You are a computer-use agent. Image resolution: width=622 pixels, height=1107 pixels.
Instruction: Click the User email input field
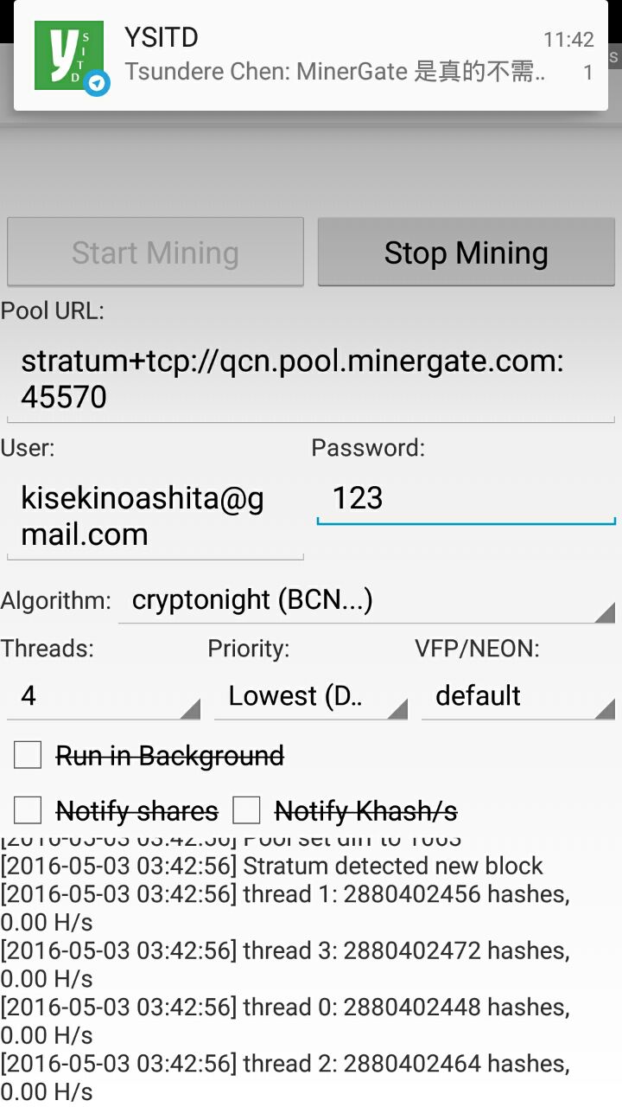pyautogui.click(x=155, y=516)
